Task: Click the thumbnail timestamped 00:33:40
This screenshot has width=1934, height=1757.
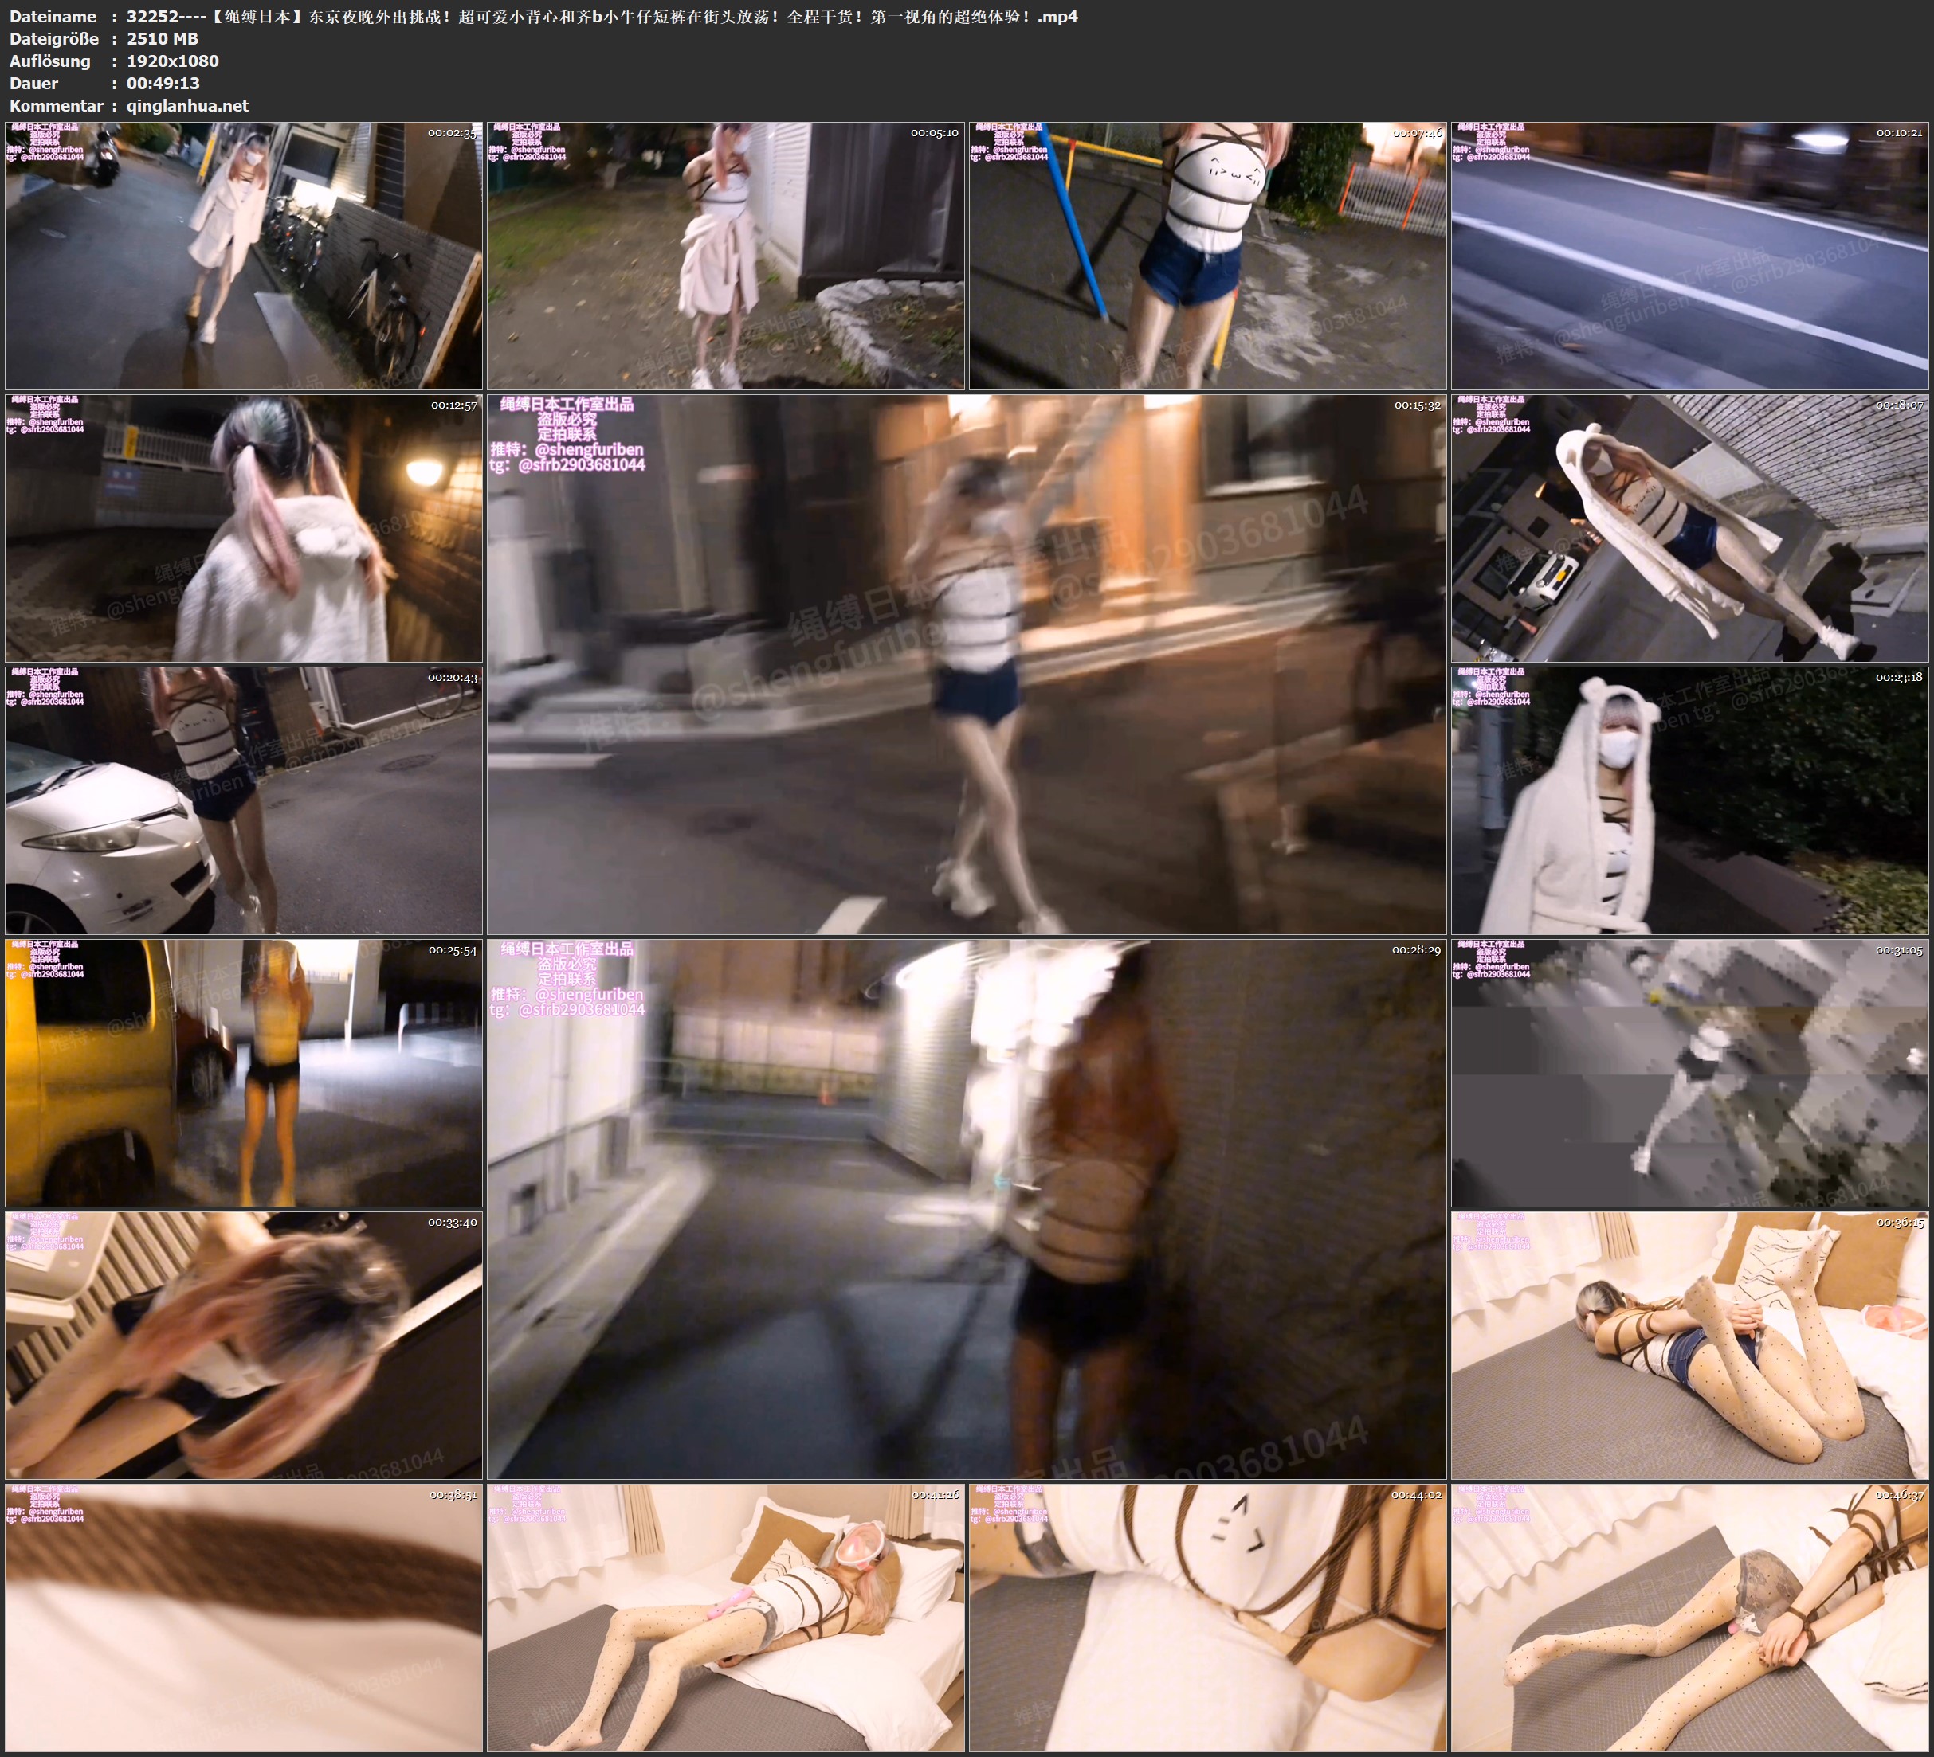Action: (244, 1344)
